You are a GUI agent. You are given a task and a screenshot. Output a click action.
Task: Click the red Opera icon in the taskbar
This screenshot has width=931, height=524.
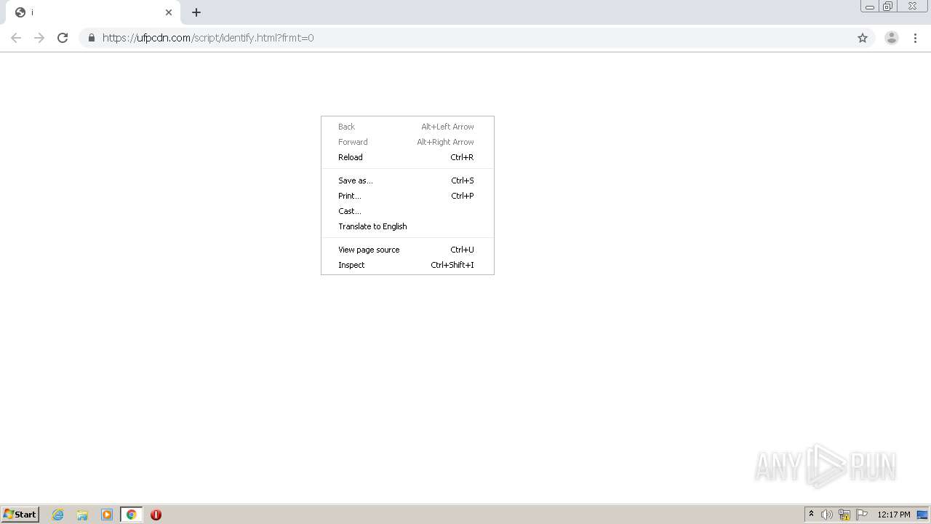156,515
